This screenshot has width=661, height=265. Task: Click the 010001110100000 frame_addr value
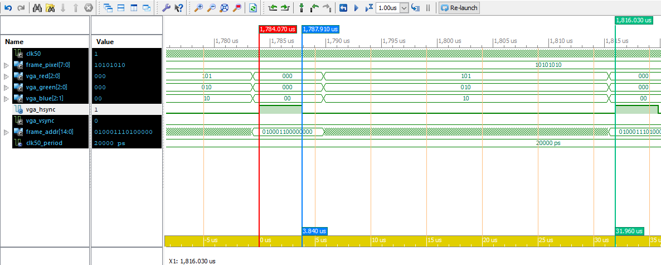(124, 132)
